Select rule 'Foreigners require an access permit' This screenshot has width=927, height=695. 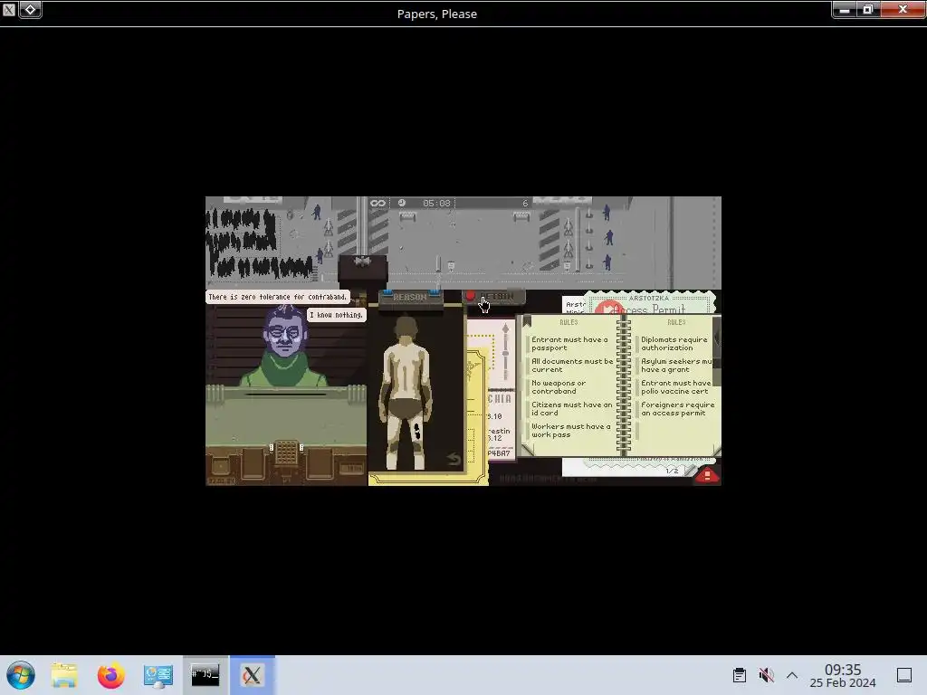click(677, 409)
